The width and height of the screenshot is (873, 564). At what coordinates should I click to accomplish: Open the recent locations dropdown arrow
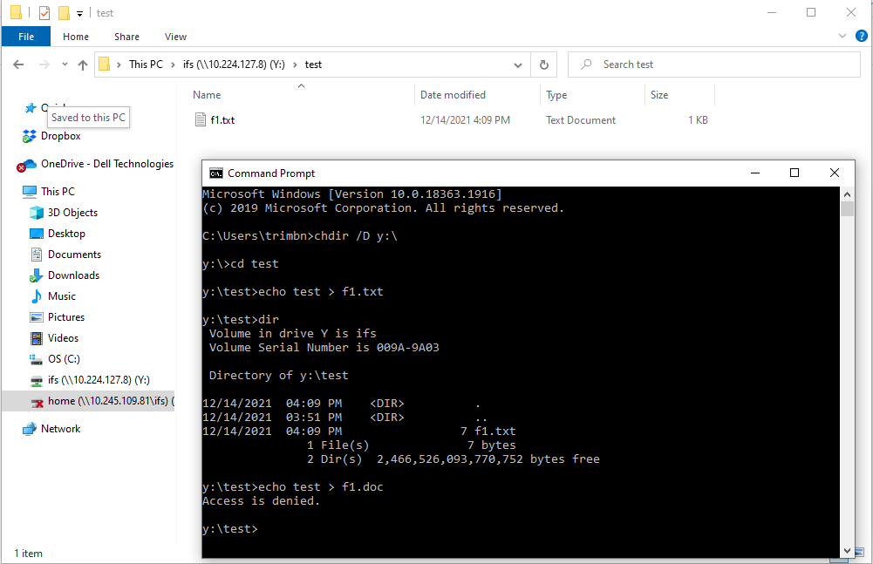(65, 64)
